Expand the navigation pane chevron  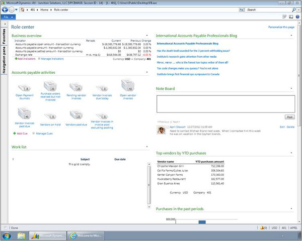pos(5,24)
